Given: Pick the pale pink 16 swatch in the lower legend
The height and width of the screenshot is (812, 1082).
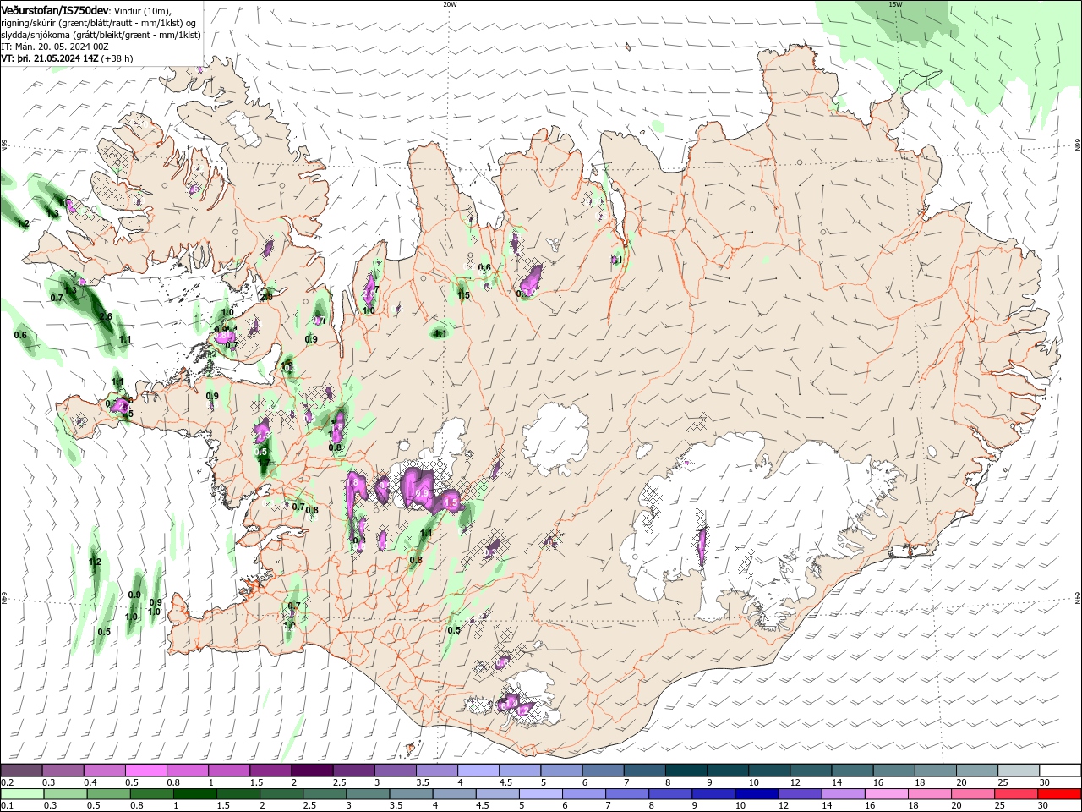Looking at the screenshot, I should [886, 795].
